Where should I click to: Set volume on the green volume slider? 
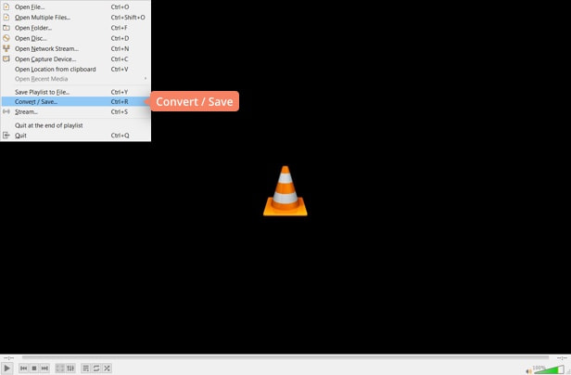pyautogui.click(x=549, y=369)
